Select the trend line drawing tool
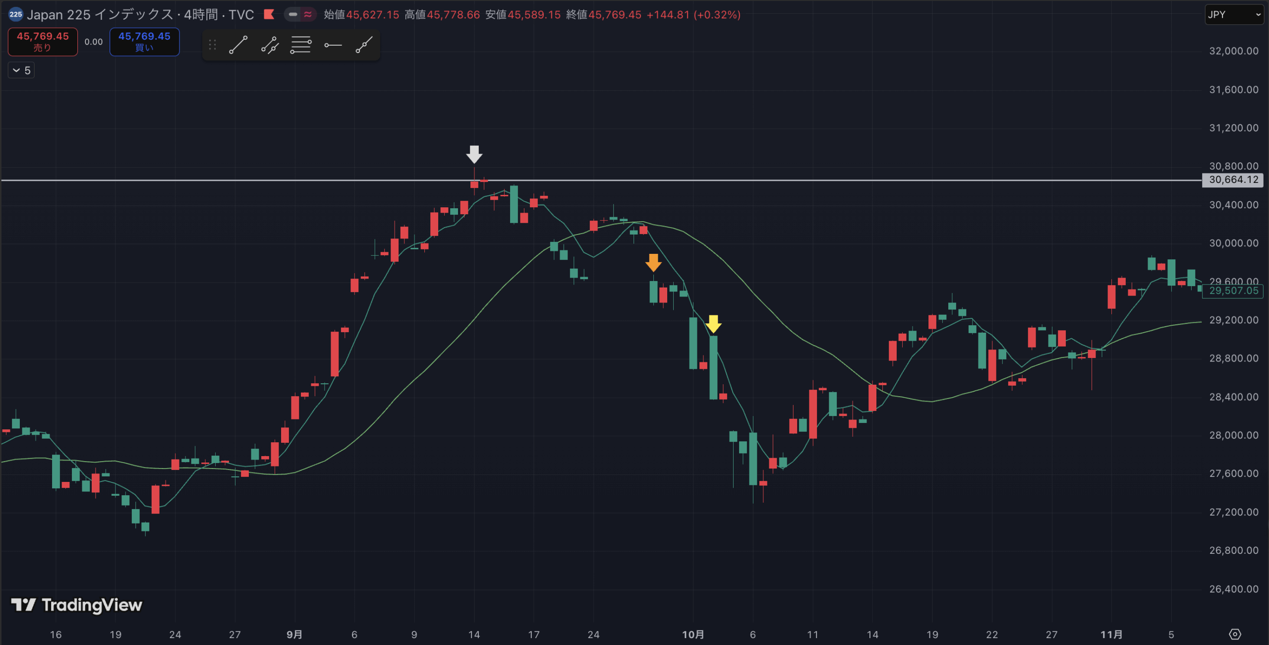1269x645 pixels. (238, 45)
